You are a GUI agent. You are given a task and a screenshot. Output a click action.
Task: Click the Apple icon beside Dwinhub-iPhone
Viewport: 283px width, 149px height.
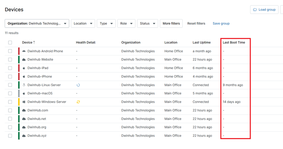pos(24,77)
